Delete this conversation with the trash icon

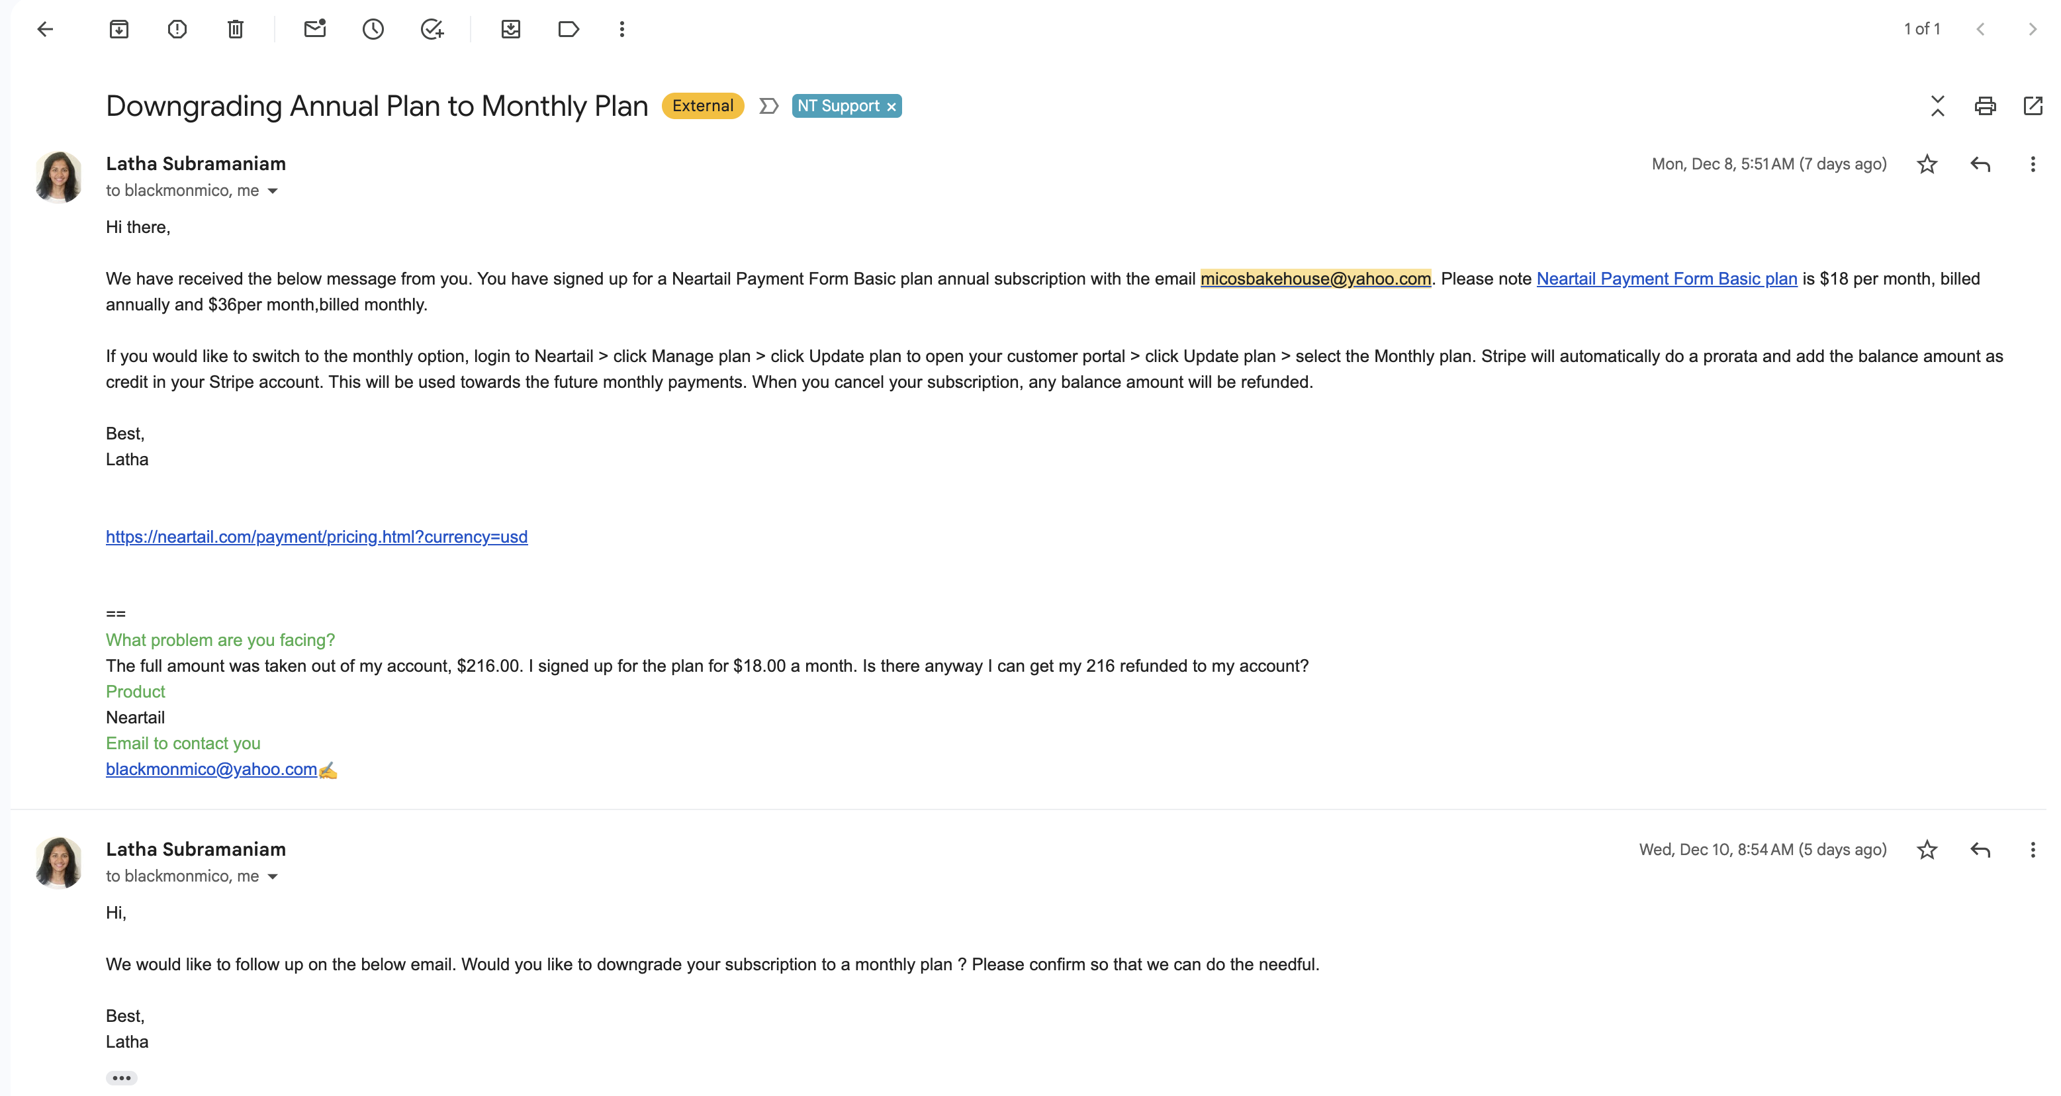click(235, 30)
